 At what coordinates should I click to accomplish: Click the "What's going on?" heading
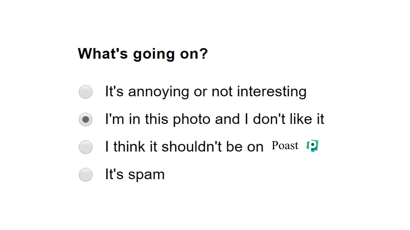pos(143,54)
